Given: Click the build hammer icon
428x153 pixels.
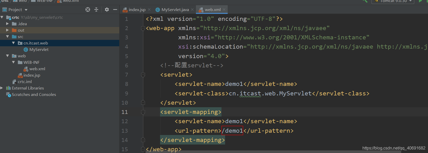Looking at the screenshot, I should [365, 1].
